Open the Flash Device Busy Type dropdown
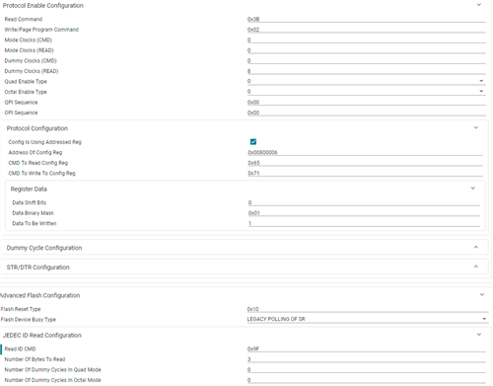This screenshot has height=386, width=493. click(x=368, y=319)
